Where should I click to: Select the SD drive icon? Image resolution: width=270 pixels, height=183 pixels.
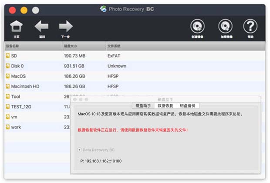7,56
